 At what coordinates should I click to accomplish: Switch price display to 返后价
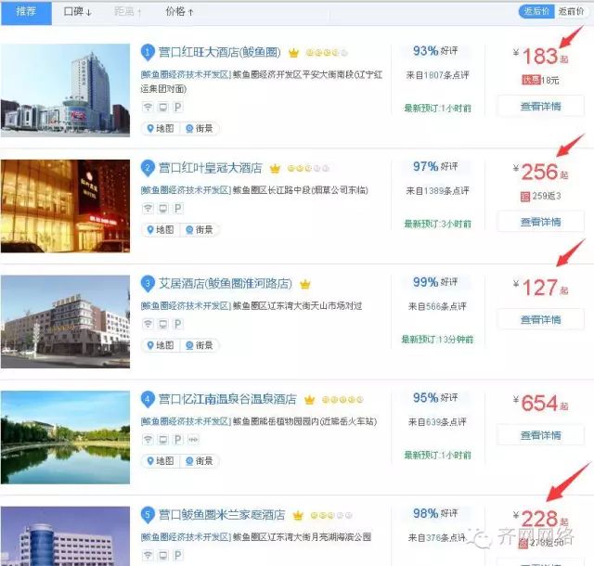pyautogui.click(x=536, y=11)
